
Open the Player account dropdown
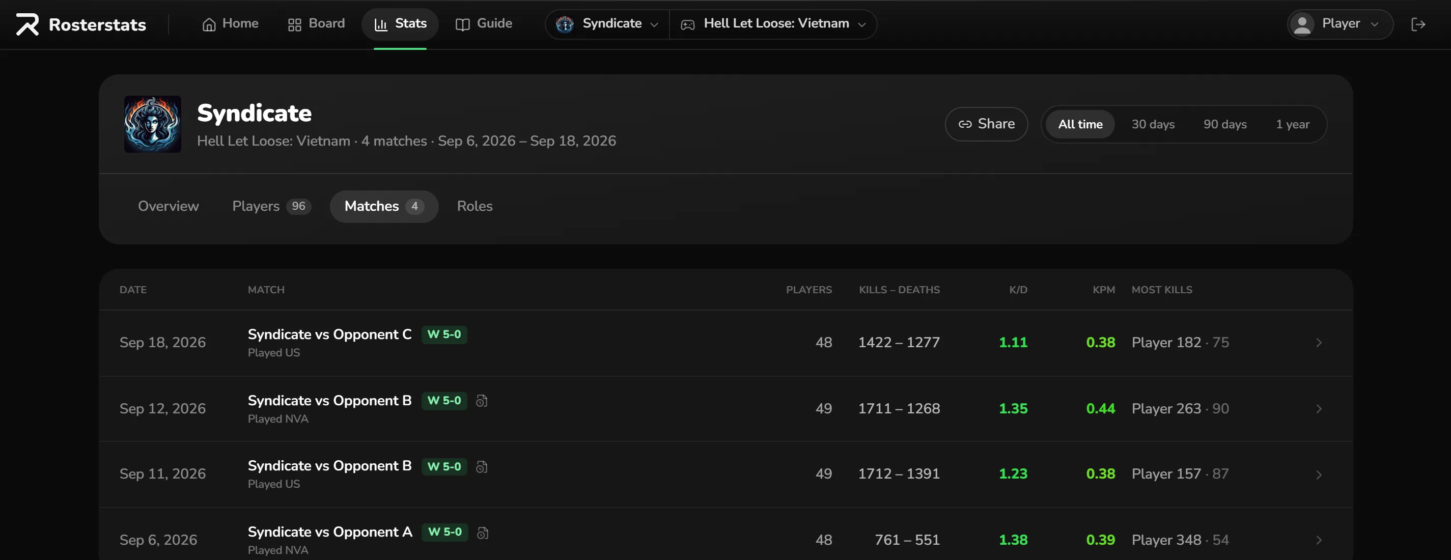point(1340,23)
